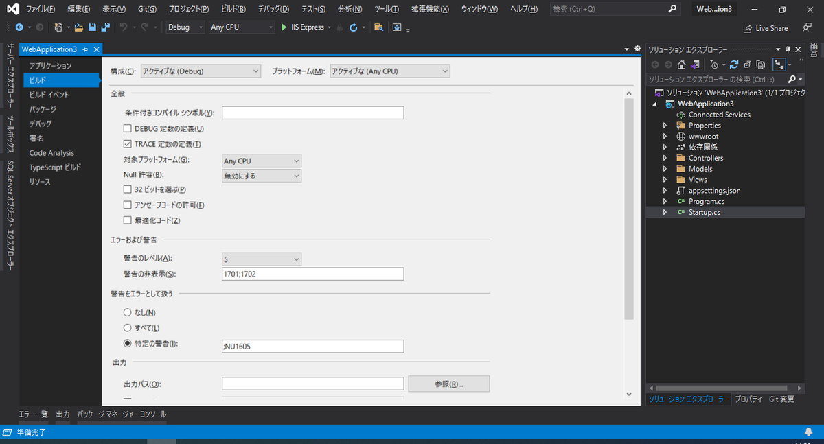Open the パッケージ マネージャー コンソール tab
This screenshot has width=824, height=444.
coord(122,414)
